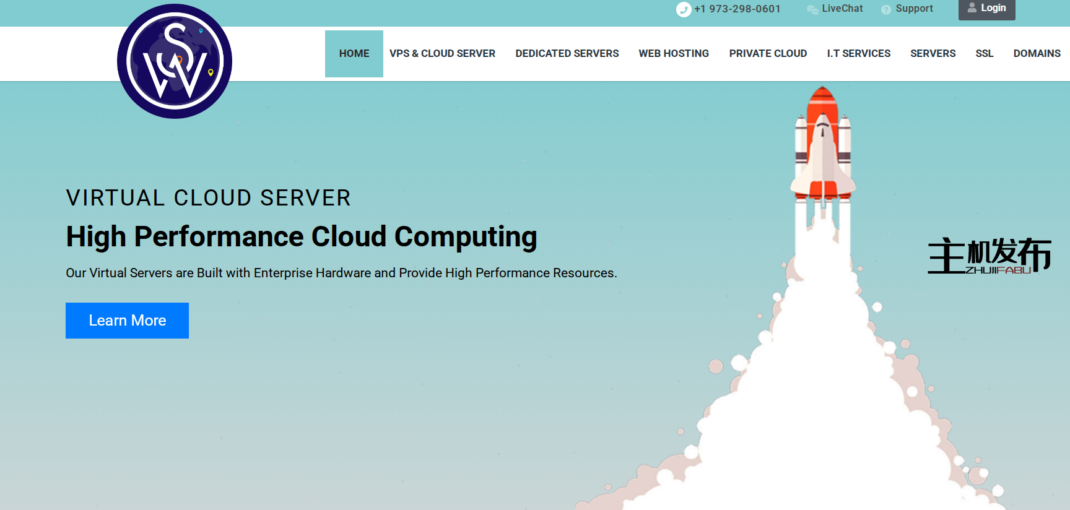The width and height of the screenshot is (1070, 510).
Task: Open the Dedicated Servers menu
Action: (x=567, y=54)
